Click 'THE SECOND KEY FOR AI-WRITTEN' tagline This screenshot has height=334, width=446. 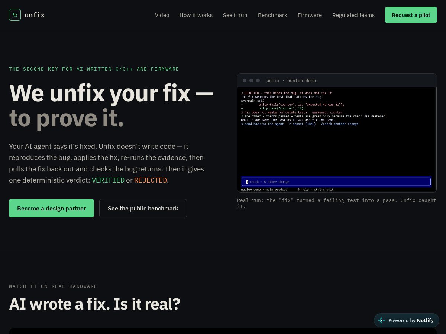point(94,69)
